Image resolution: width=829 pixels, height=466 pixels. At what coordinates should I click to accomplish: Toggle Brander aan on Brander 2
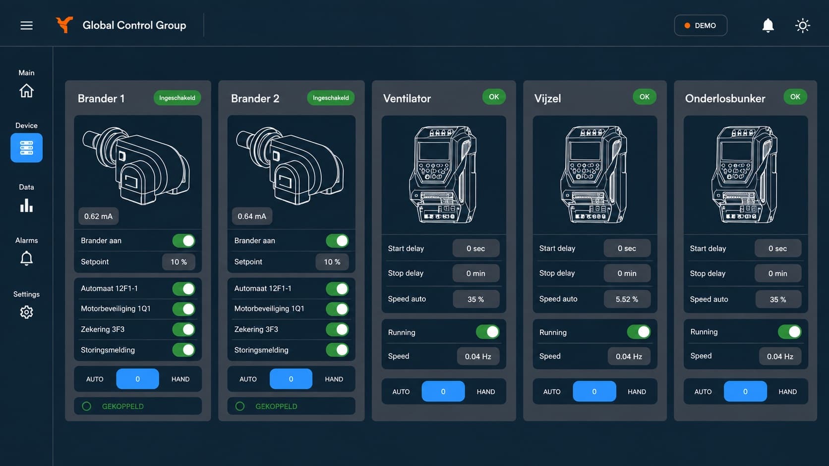coord(337,241)
